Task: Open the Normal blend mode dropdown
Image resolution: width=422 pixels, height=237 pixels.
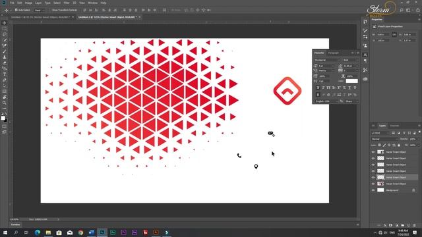Action: click(x=384, y=139)
